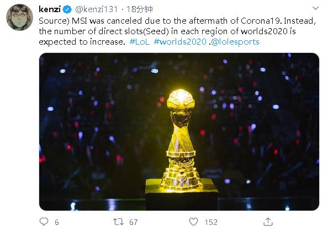The width and height of the screenshot is (328, 231).
Task: Expand the tweet options chevron
Action: tap(315, 8)
